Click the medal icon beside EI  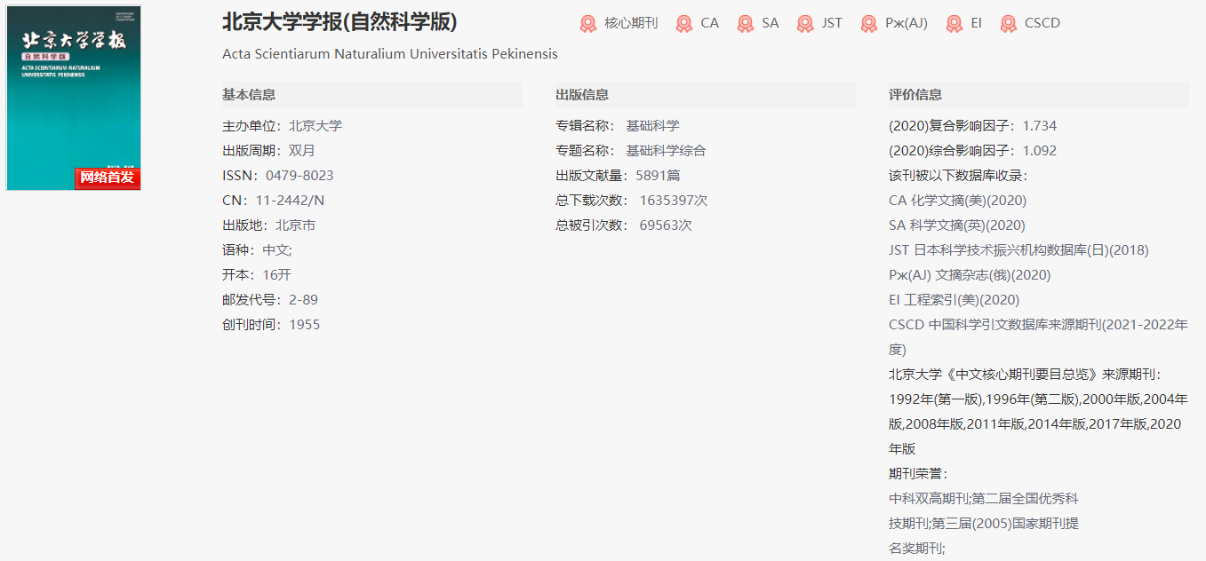coord(954,24)
